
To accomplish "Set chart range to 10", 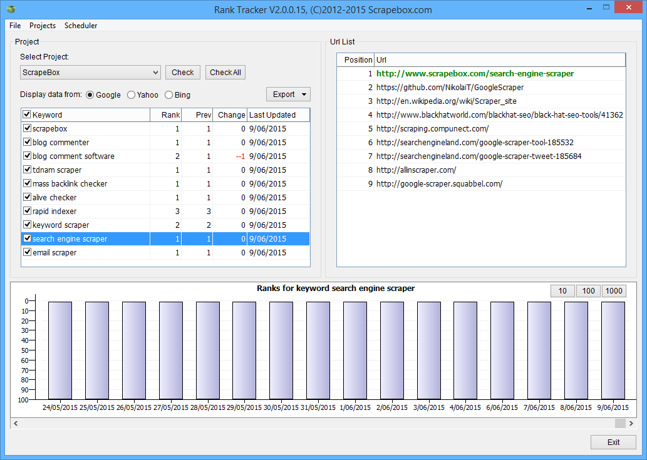I will (562, 291).
